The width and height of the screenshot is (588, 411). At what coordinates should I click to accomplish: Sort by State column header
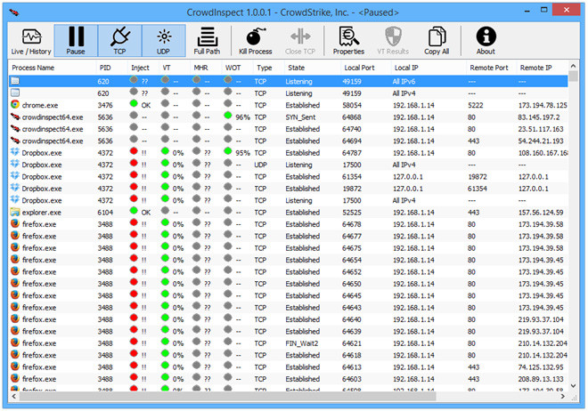click(297, 68)
